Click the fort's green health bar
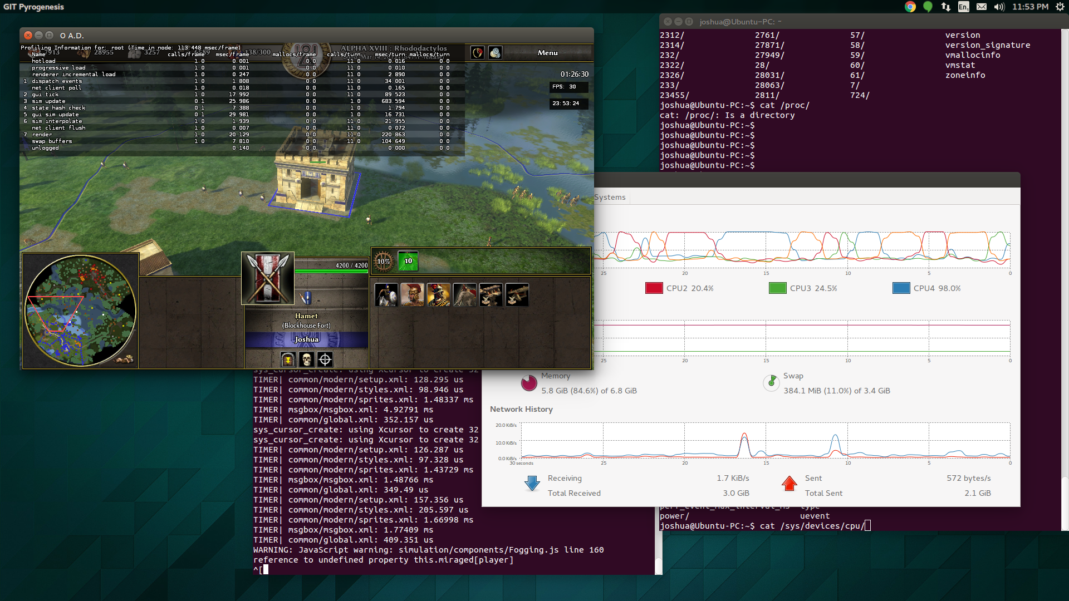1069x601 pixels. (331, 271)
